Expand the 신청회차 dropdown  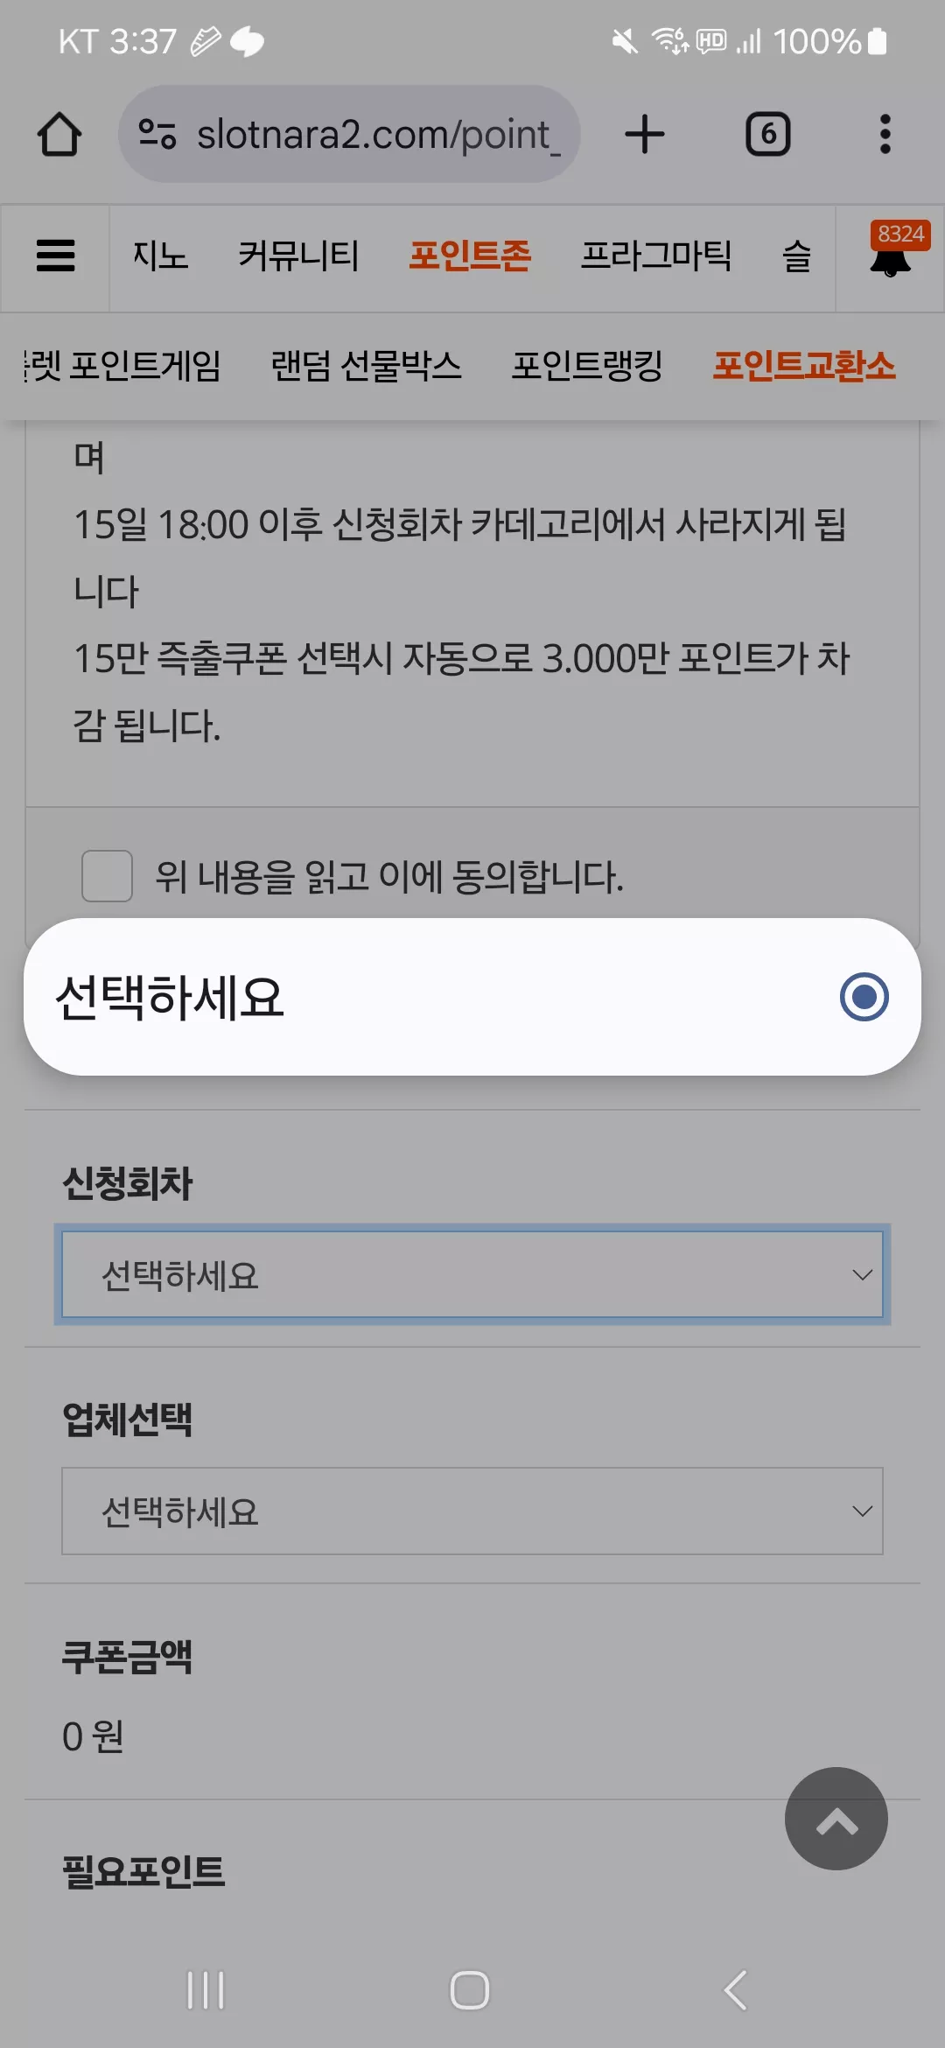[x=472, y=1274]
